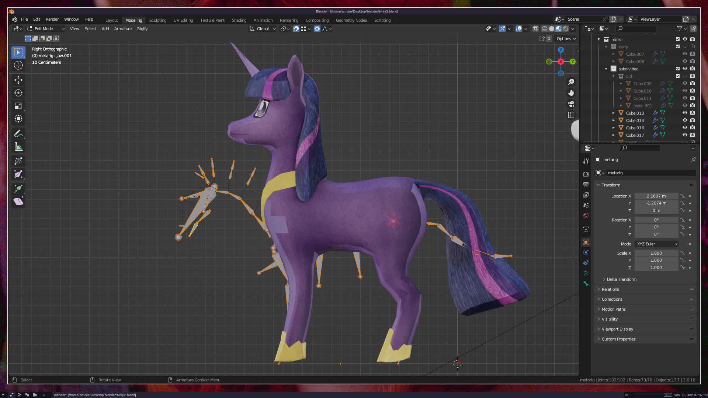The width and height of the screenshot is (708, 398).
Task: Hide Cube.013 with its eye icon
Action: tap(684, 113)
